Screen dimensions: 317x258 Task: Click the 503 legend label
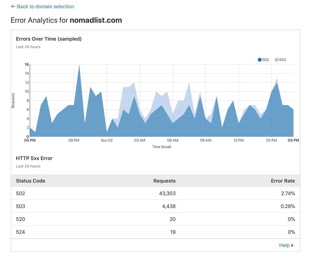[x=282, y=60]
